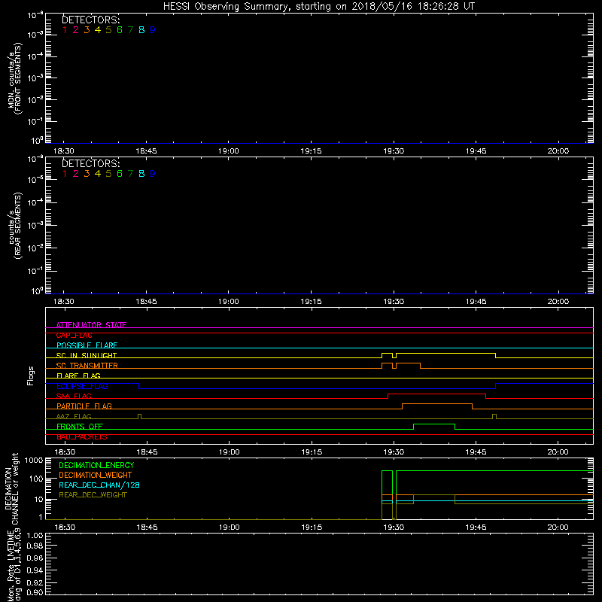The width and height of the screenshot is (602, 602).
Task: Click the SAA_FLAG label
Action: coord(74,396)
